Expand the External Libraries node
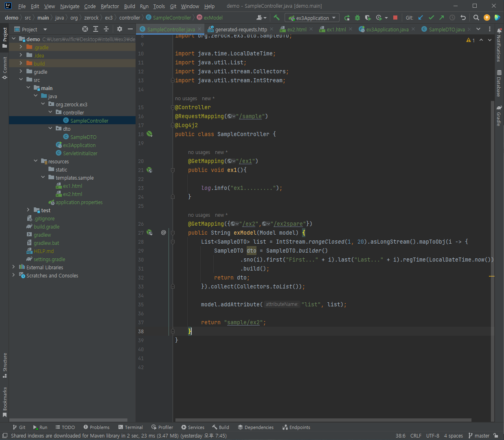Viewport: 504px width, 440px height. [13, 267]
